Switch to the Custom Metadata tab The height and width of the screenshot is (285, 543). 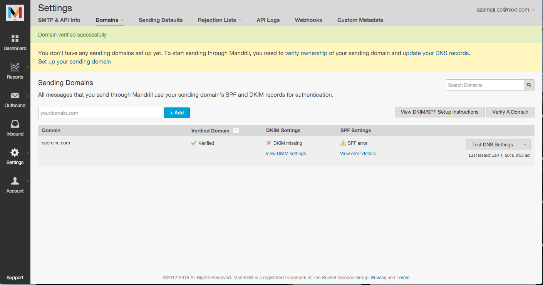[x=360, y=20]
